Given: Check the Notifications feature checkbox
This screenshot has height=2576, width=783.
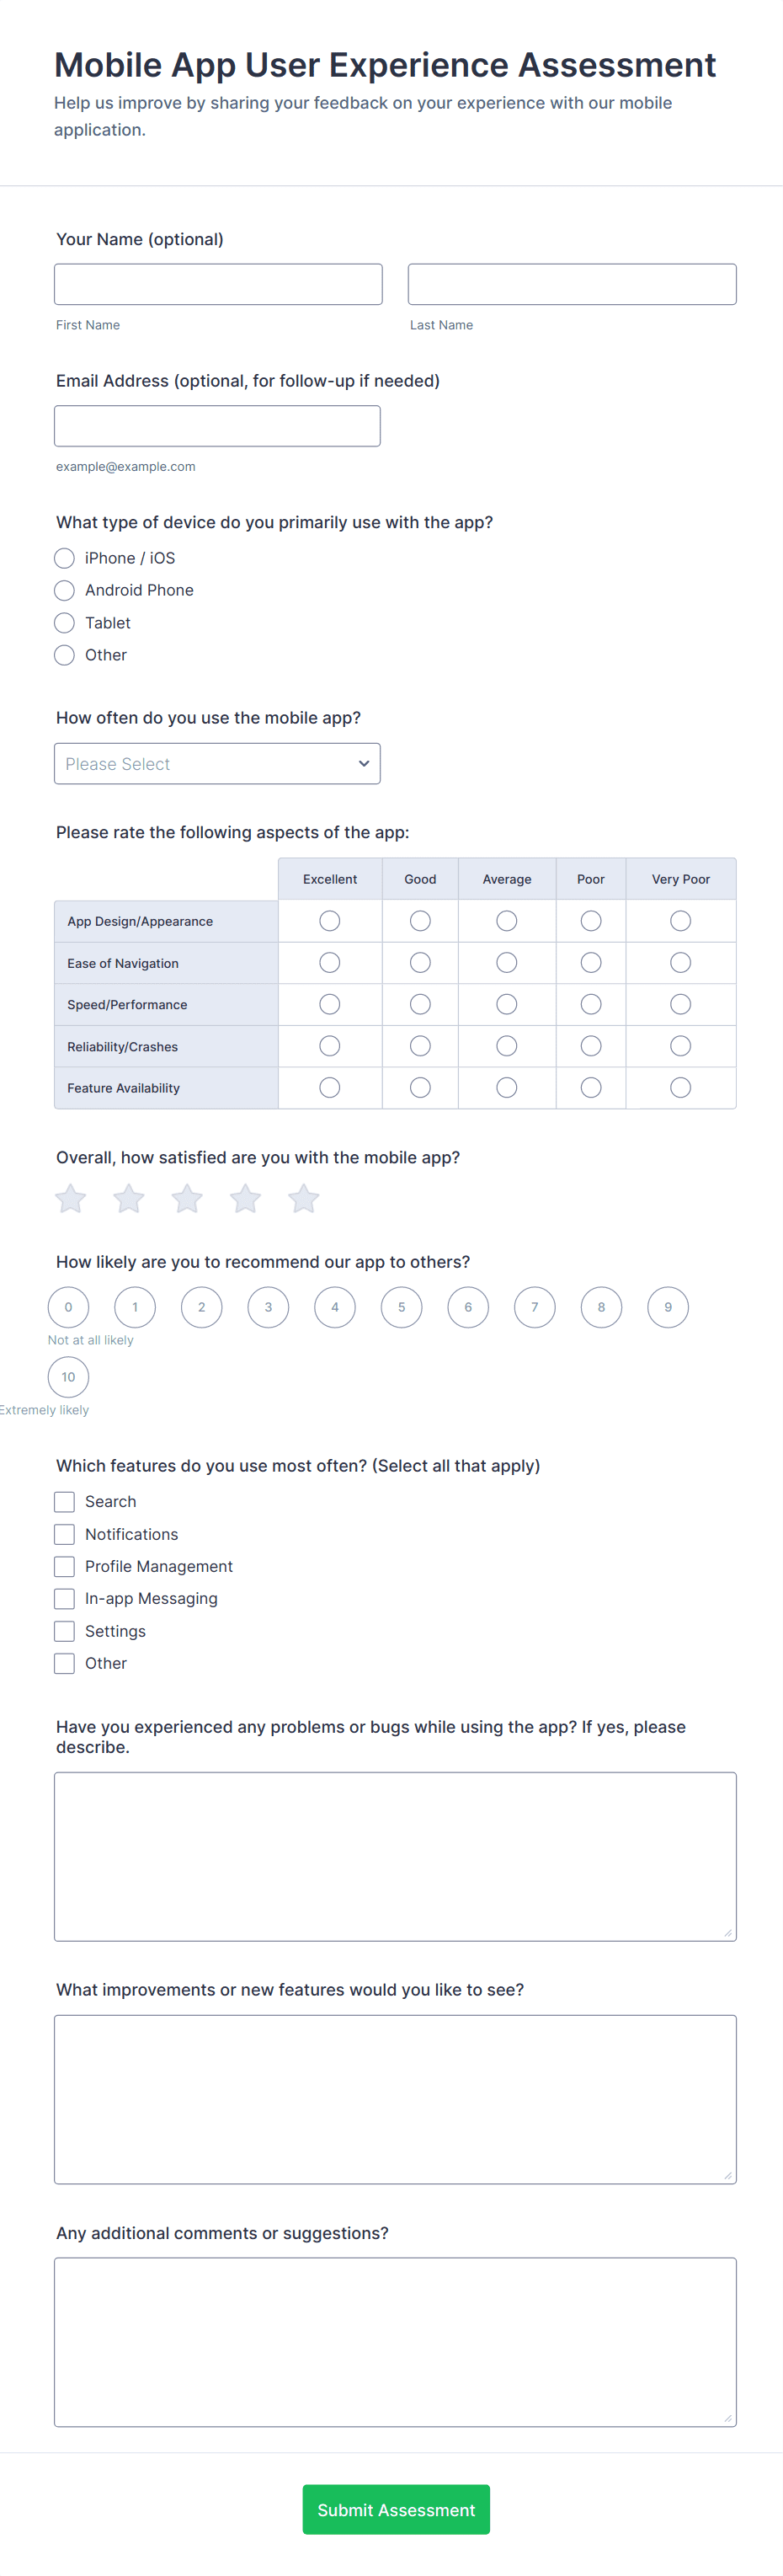Looking at the screenshot, I should (64, 1534).
